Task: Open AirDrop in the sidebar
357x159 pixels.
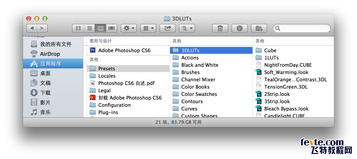Action: (x=53, y=54)
